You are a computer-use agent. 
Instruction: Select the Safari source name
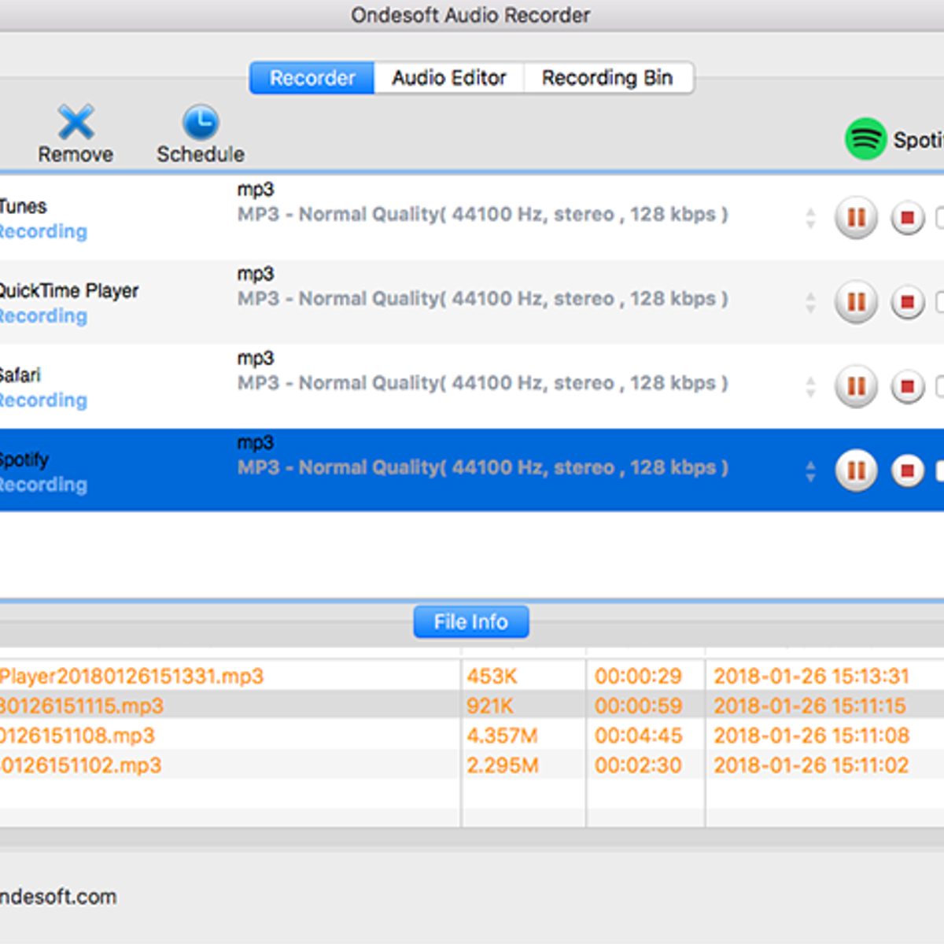(x=20, y=375)
